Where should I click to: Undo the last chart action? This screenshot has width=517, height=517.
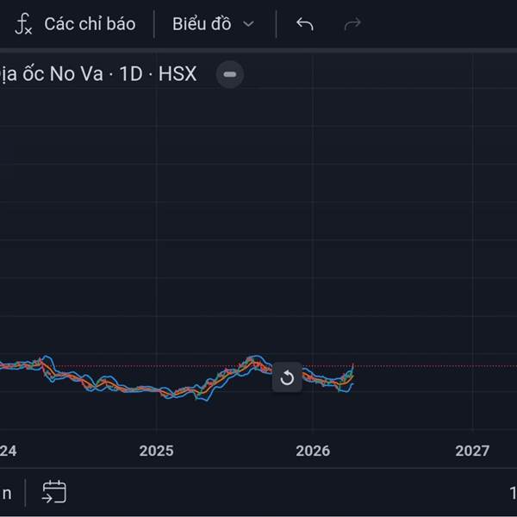[x=304, y=24]
